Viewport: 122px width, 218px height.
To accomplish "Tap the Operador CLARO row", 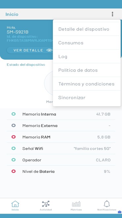I will tap(61, 160).
